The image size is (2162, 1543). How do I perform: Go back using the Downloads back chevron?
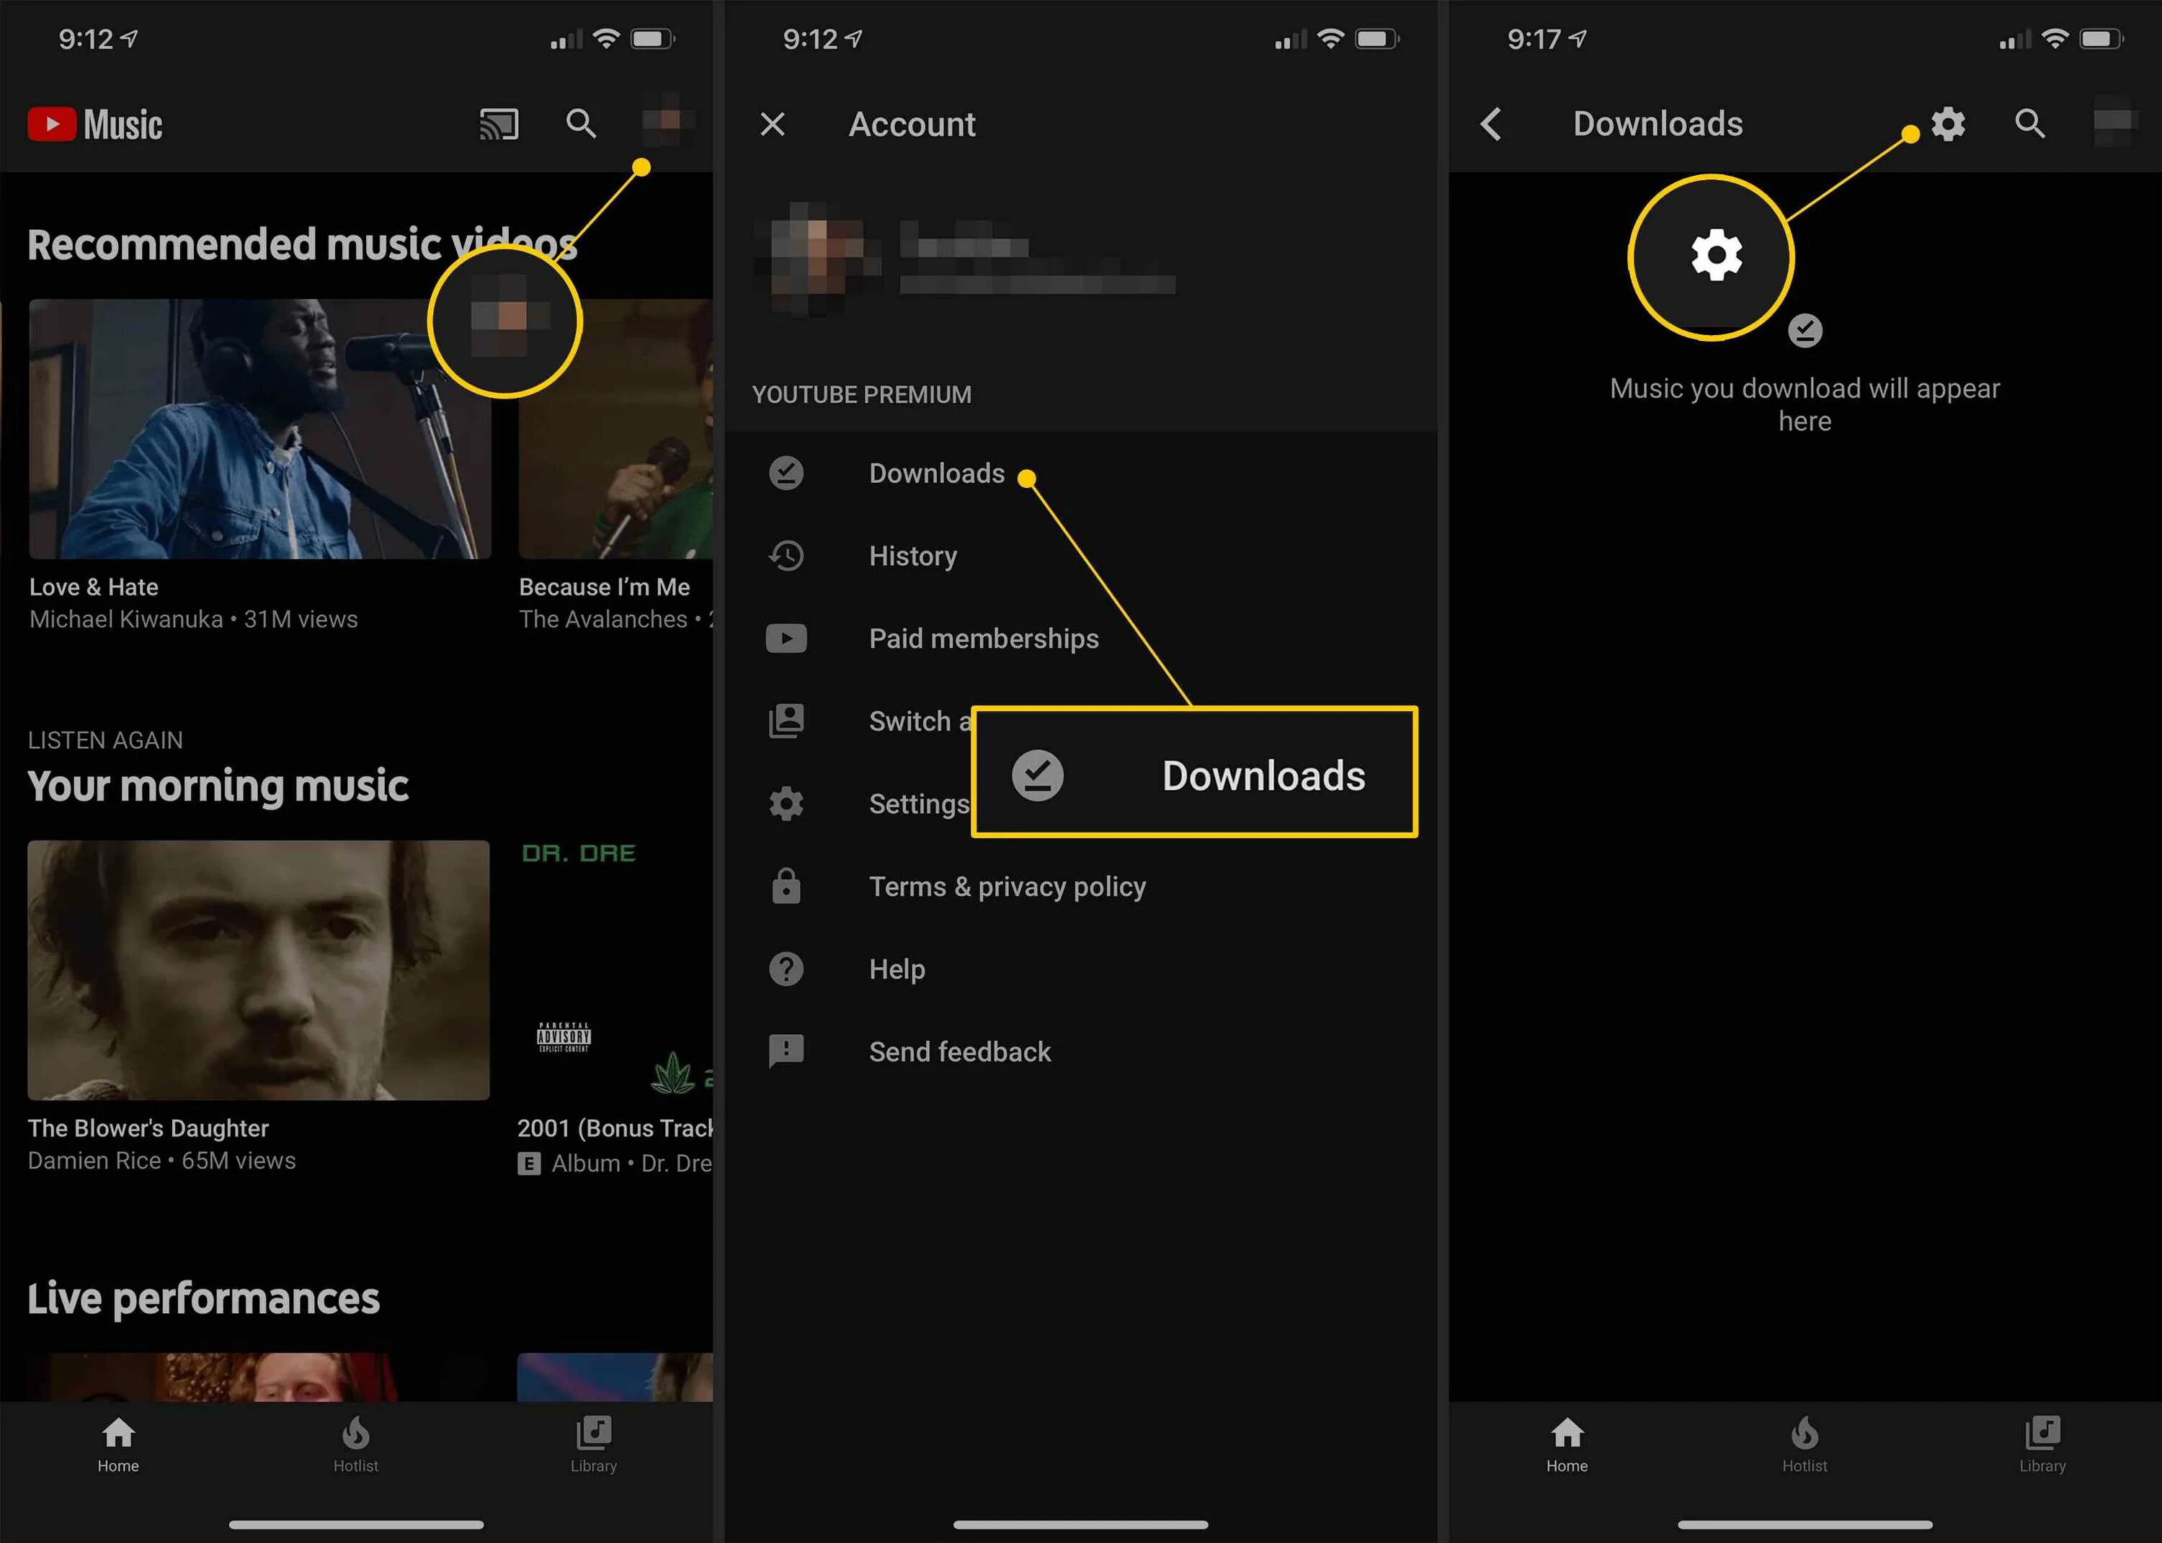[x=1491, y=125]
